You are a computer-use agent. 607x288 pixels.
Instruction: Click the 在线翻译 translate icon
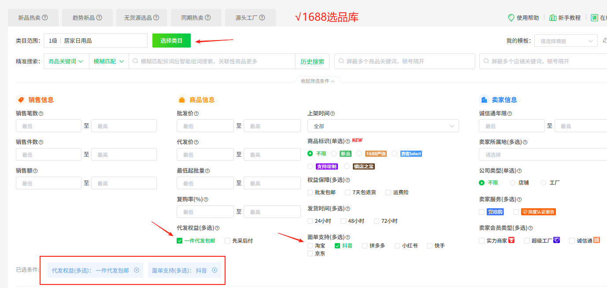[x=593, y=18]
